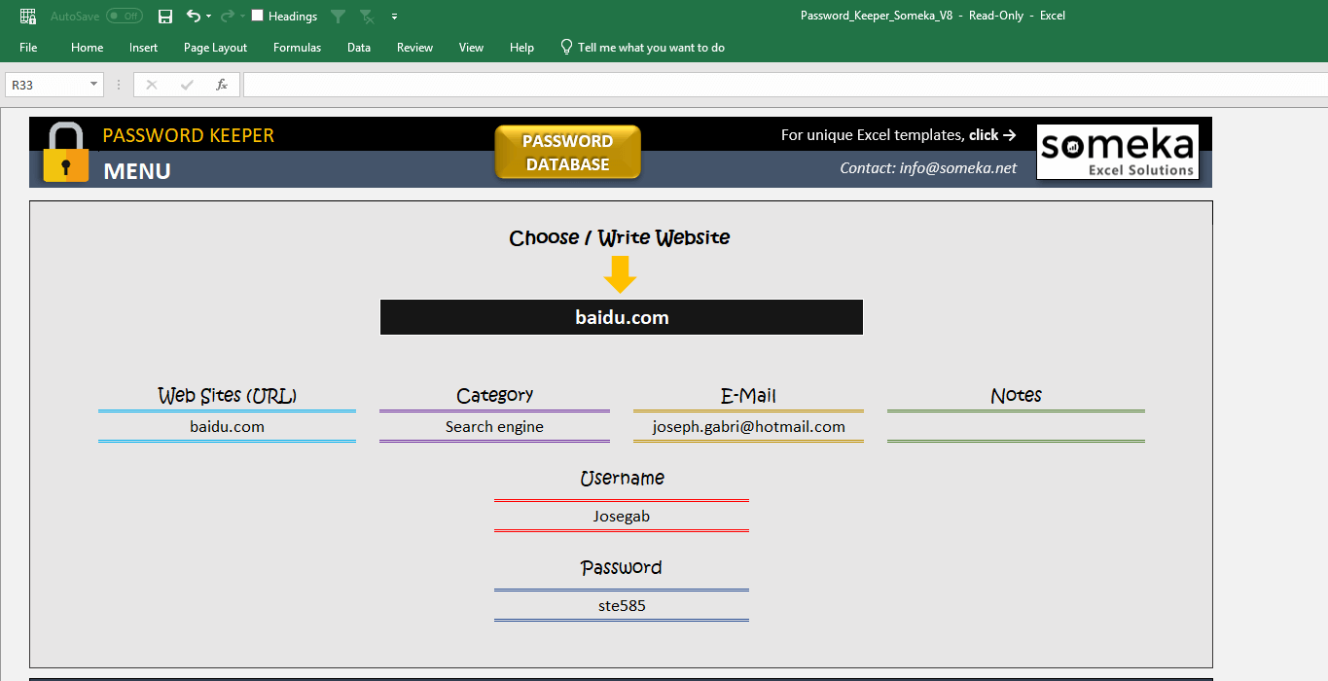Switch to the Data tab
This screenshot has height=681, width=1328.
pos(359,48)
